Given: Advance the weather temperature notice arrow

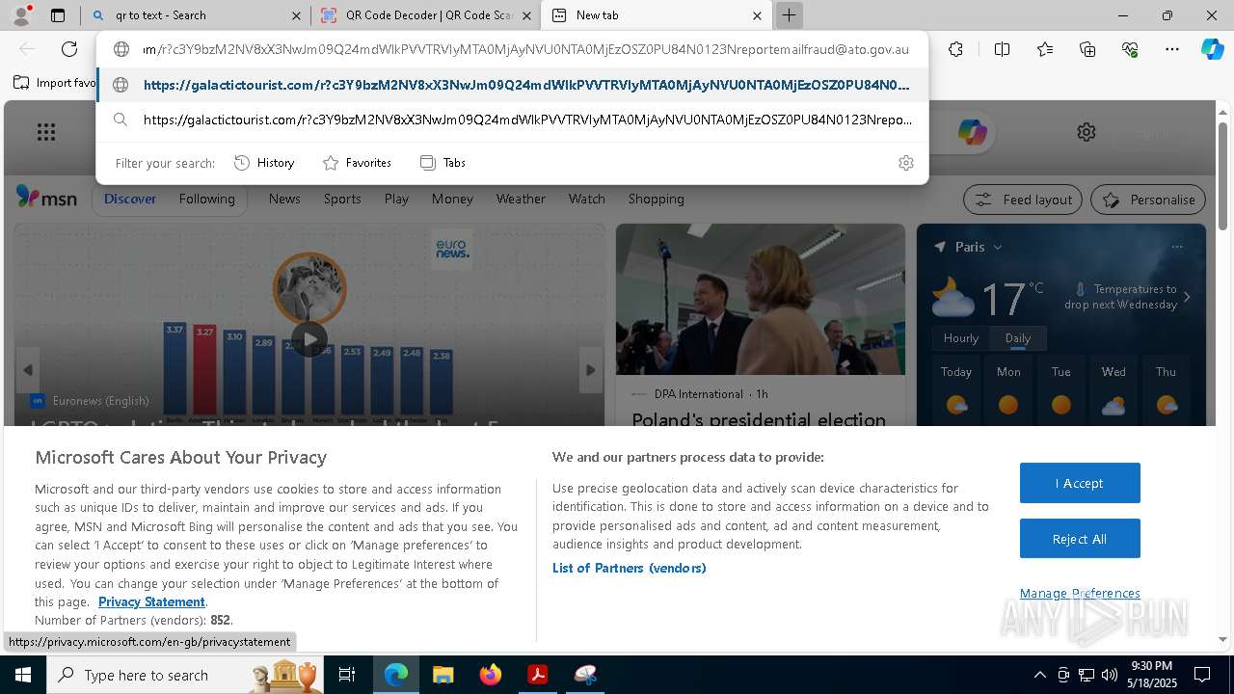Looking at the screenshot, I should click(1187, 297).
